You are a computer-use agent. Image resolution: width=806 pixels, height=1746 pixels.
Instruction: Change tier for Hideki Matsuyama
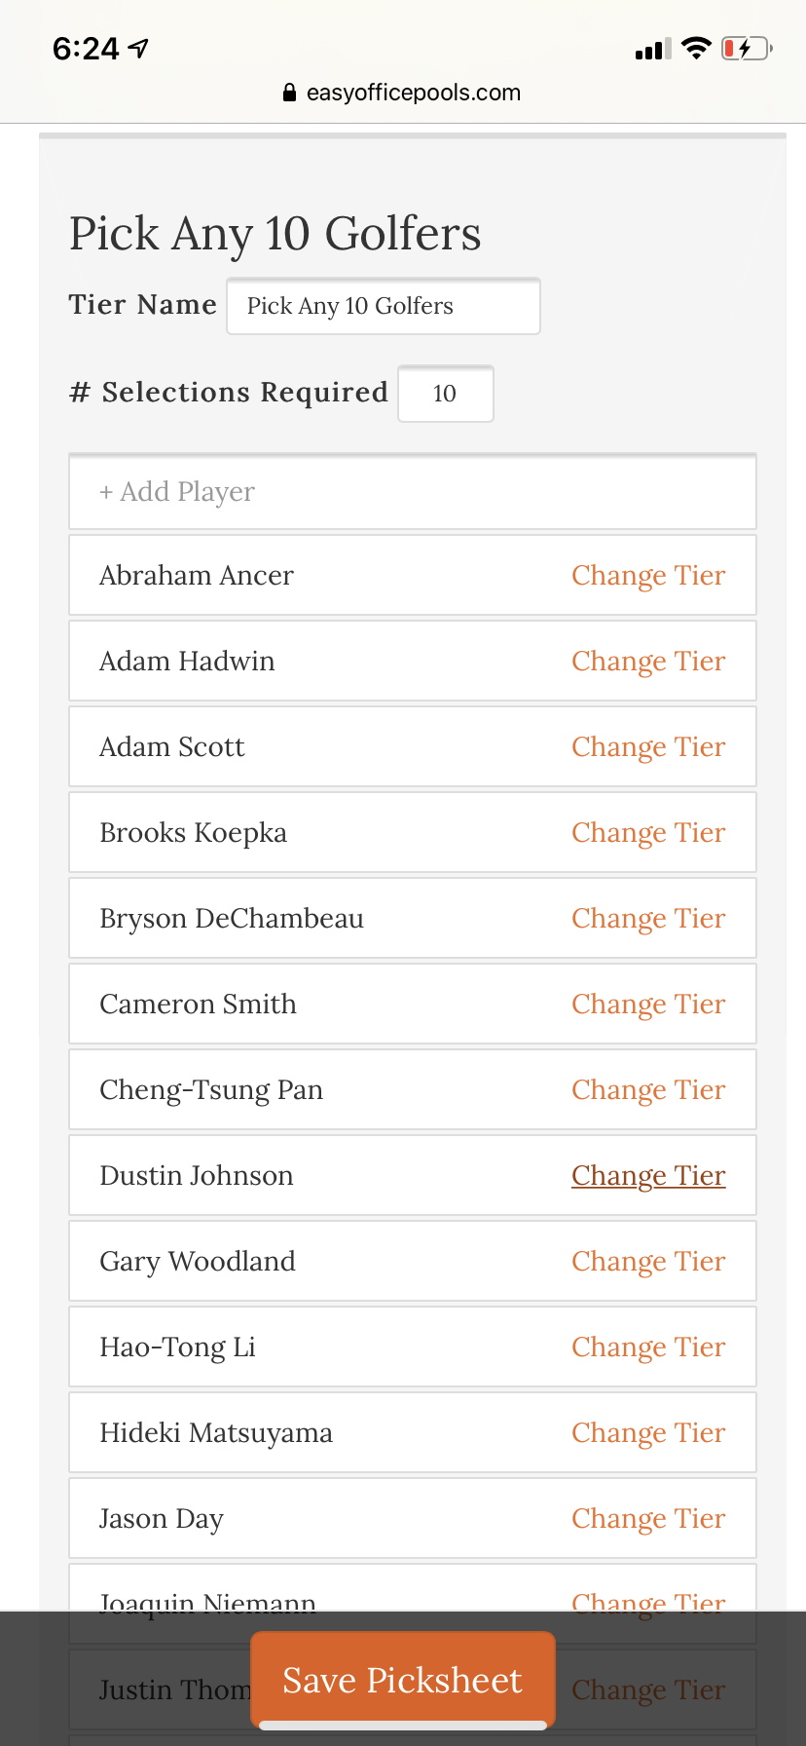(x=648, y=1433)
